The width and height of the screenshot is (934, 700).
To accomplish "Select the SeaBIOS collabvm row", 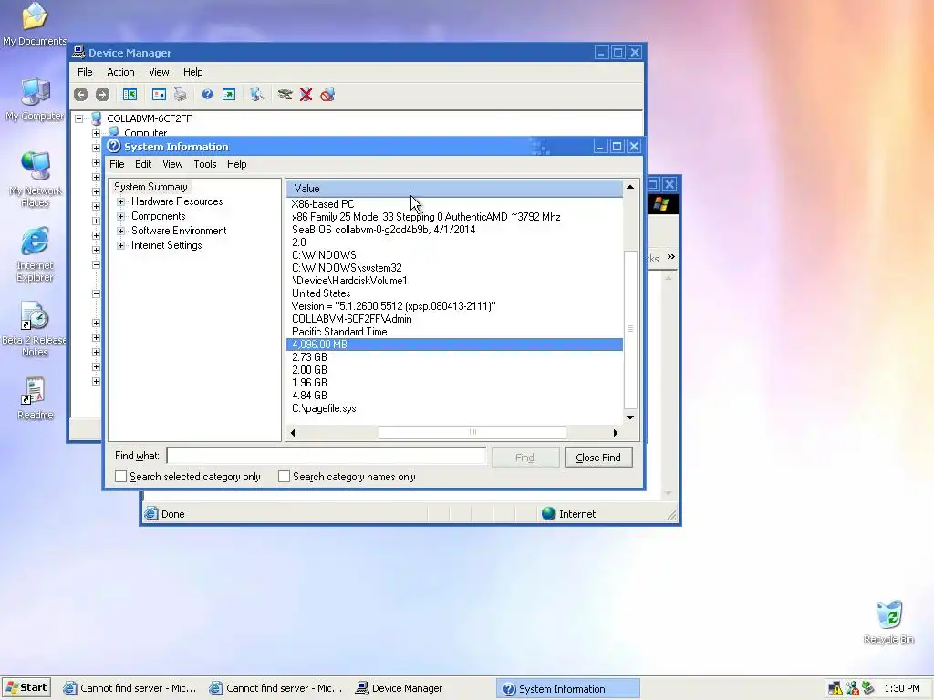I will point(454,230).
